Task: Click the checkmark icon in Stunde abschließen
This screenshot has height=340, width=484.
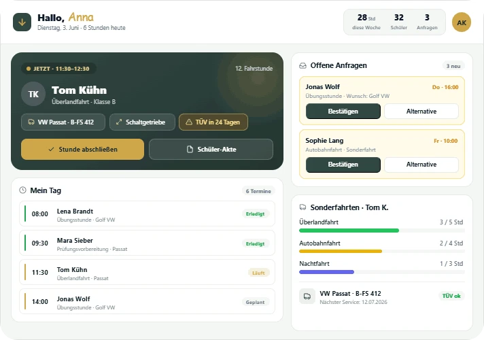Action: click(x=51, y=150)
